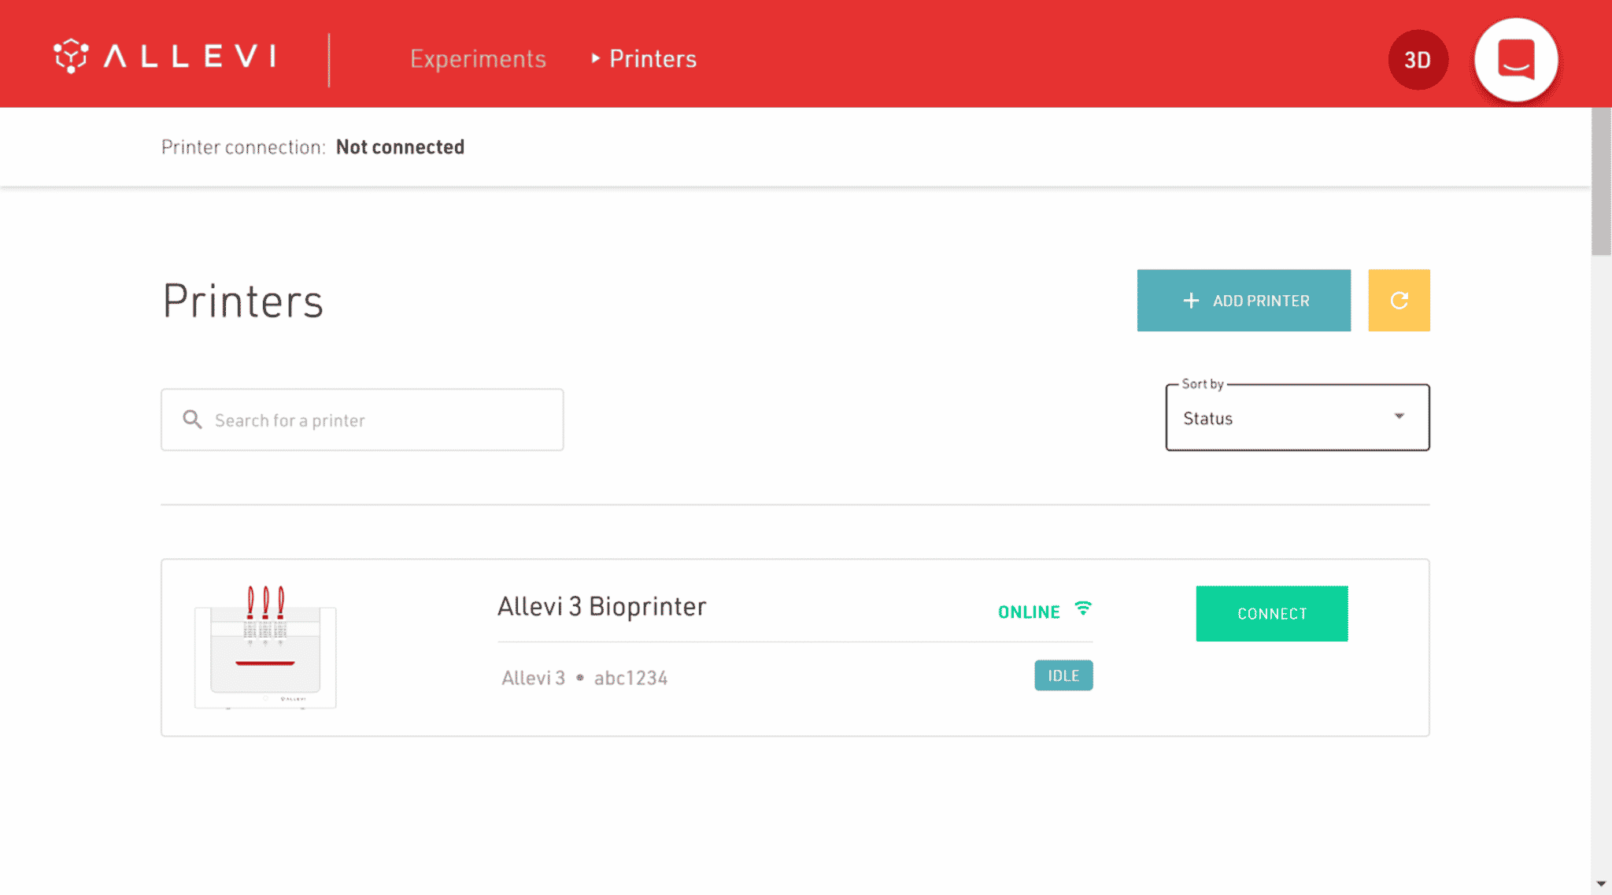1612x895 pixels.
Task: Click the IDLE status badge
Action: [1063, 675]
